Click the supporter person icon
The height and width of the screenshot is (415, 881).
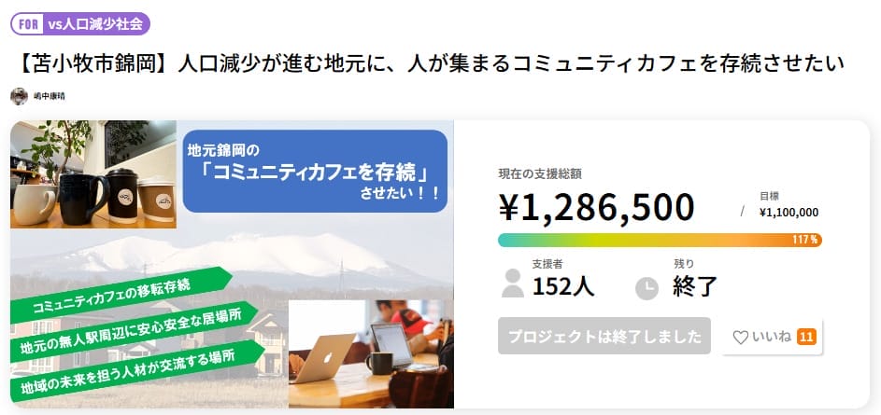click(x=512, y=284)
